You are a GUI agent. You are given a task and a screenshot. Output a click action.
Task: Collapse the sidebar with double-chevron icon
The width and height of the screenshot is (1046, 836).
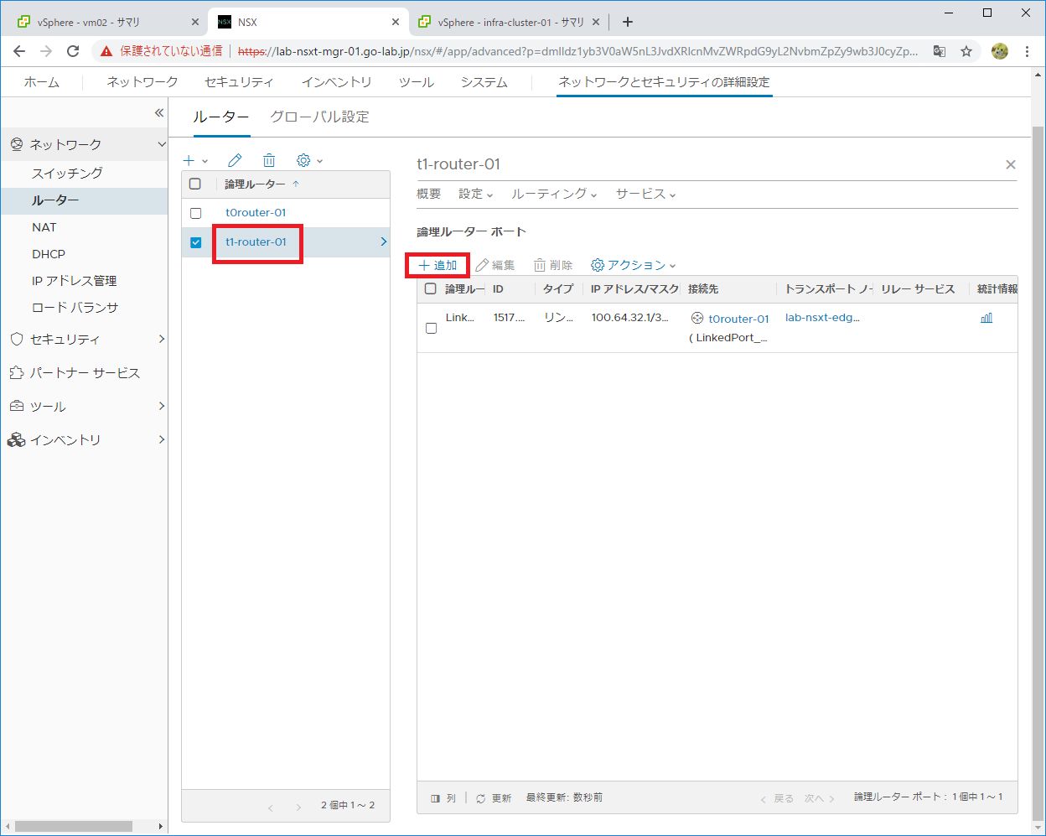(x=159, y=113)
